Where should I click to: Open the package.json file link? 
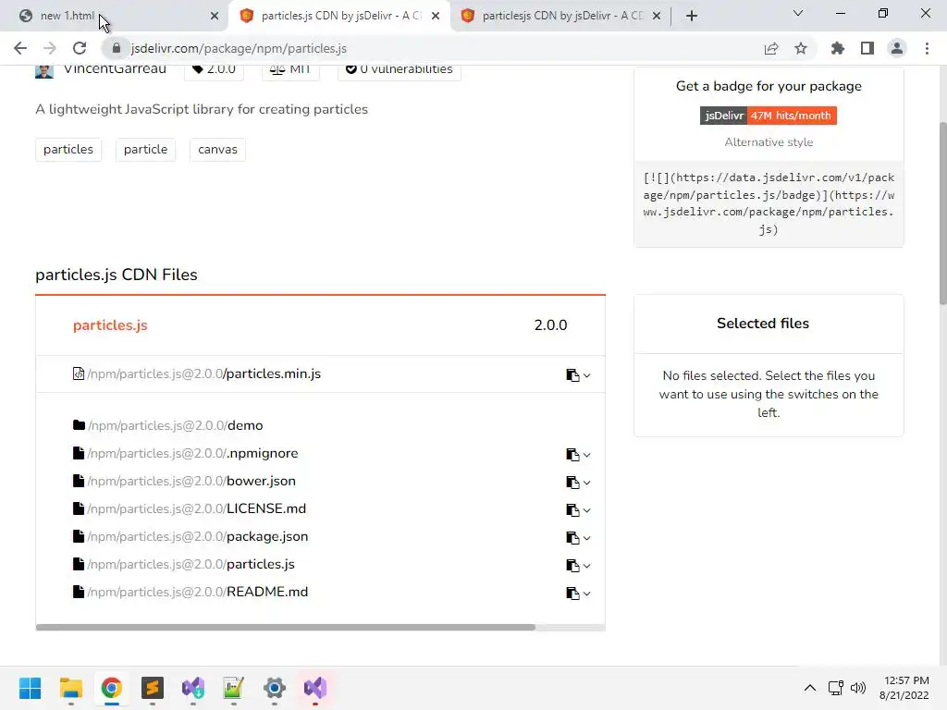[198, 537]
